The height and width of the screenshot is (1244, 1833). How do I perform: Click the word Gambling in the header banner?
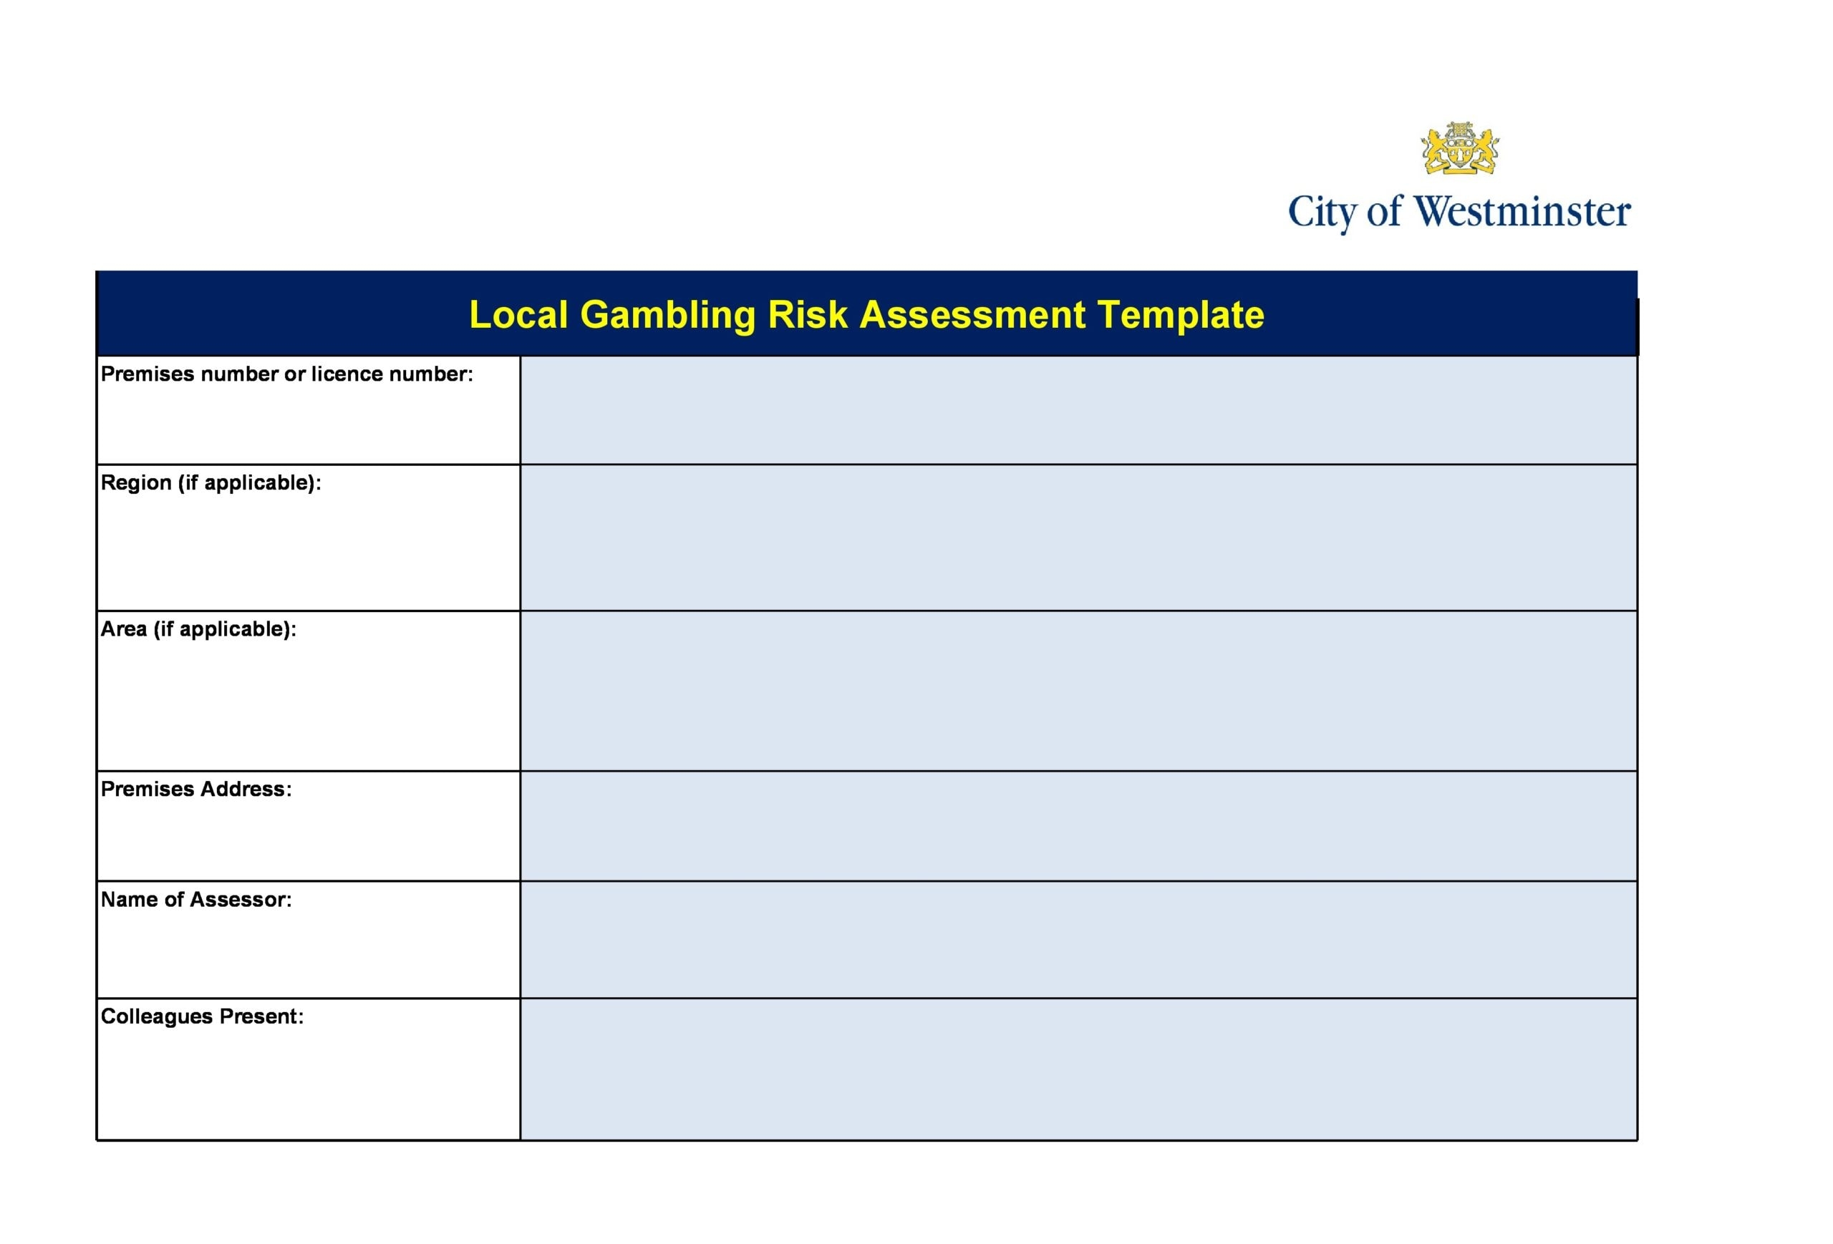pyautogui.click(x=668, y=314)
